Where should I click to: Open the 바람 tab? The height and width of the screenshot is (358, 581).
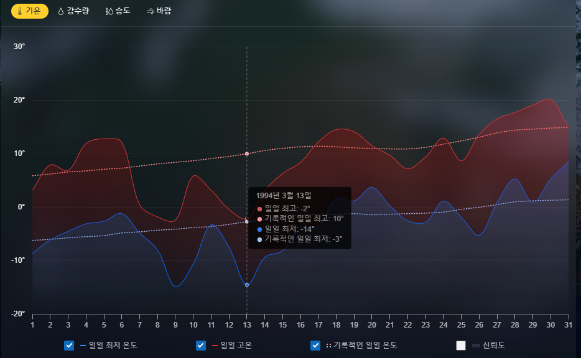[x=160, y=11]
